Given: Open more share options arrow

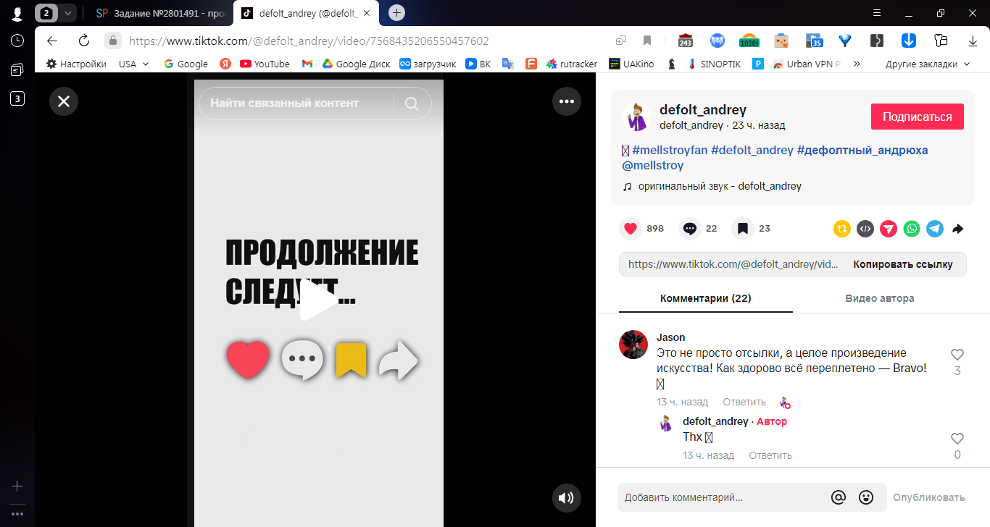Looking at the screenshot, I should [957, 229].
